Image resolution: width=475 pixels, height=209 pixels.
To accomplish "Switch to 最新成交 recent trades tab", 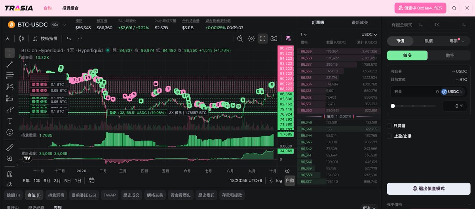I will (x=360, y=23).
